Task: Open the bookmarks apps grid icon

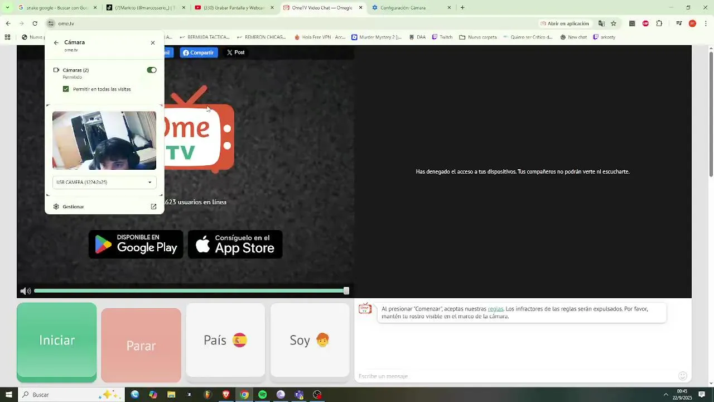Action: (x=7, y=37)
